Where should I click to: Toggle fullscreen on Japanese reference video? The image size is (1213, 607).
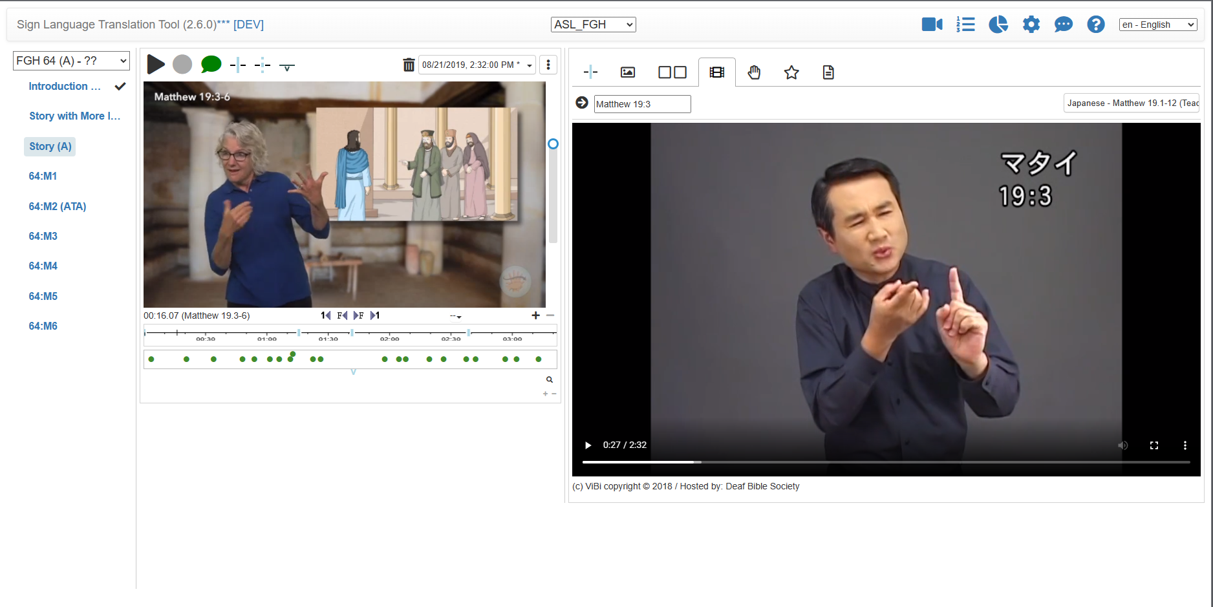pos(1154,445)
